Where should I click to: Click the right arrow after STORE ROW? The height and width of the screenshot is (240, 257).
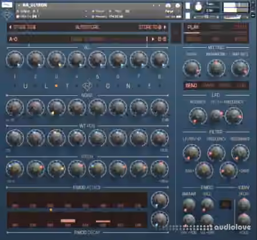(x=165, y=27)
